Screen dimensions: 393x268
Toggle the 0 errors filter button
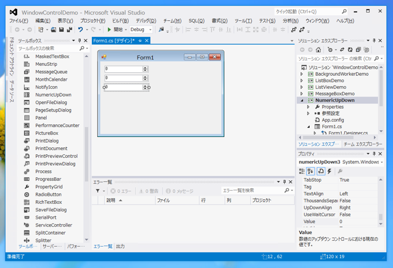[121, 191]
